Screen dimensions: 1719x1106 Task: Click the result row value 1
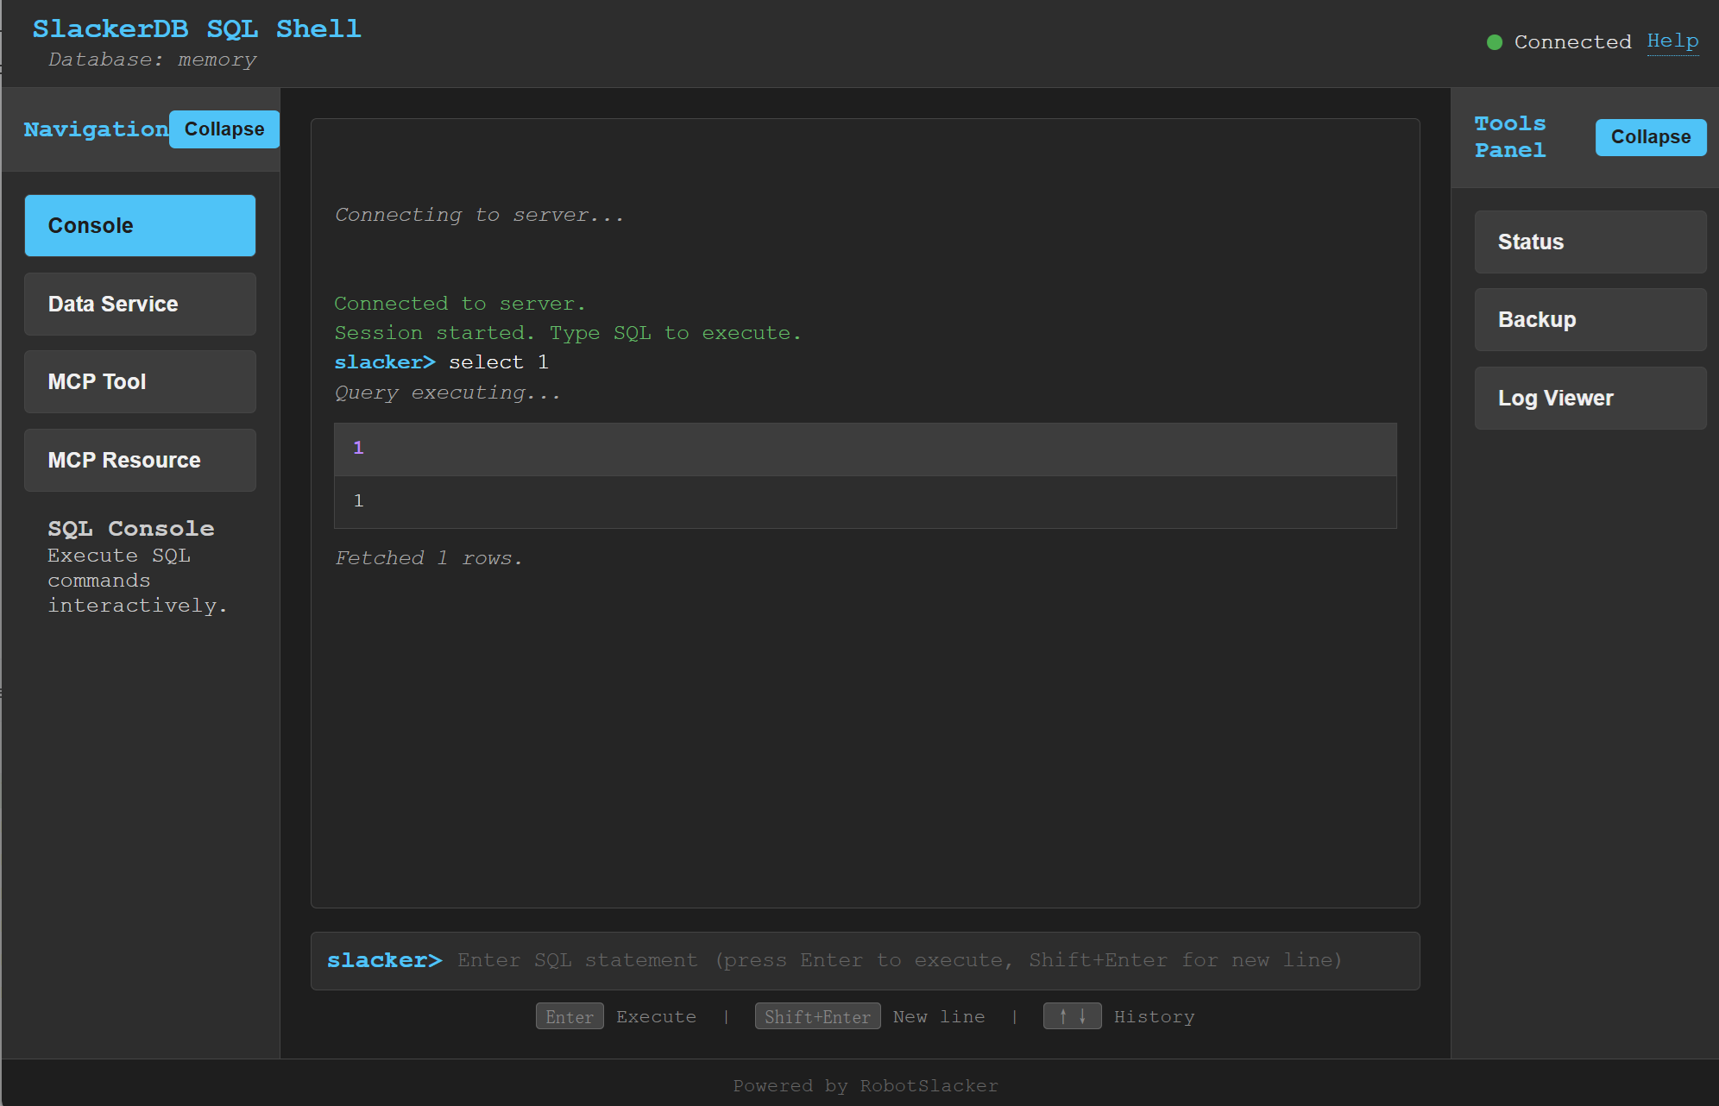tap(358, 500)
